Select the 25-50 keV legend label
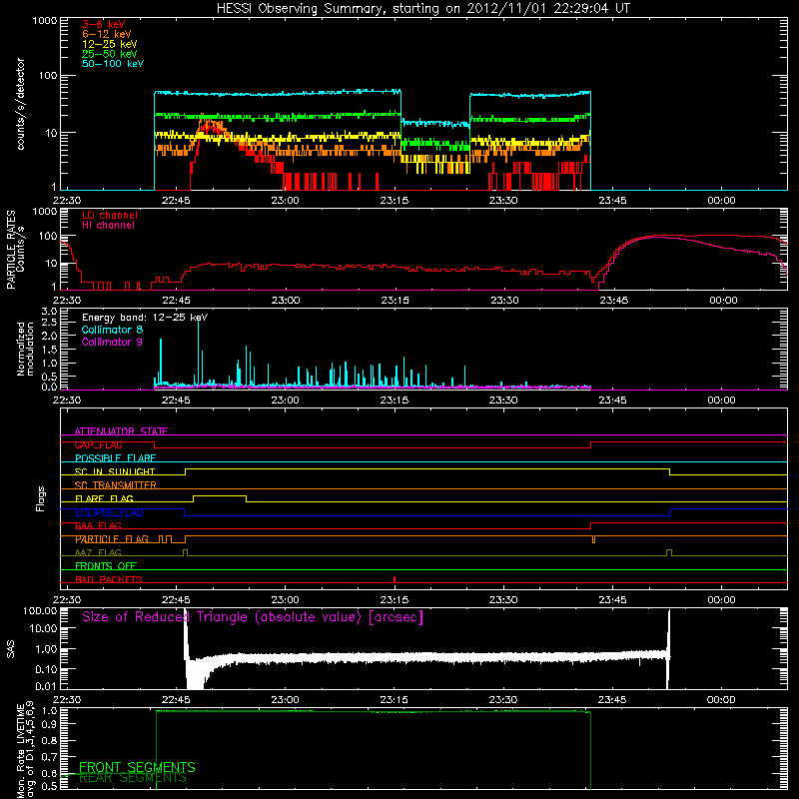Screen dimensions: 799x799 pos(110,54)
